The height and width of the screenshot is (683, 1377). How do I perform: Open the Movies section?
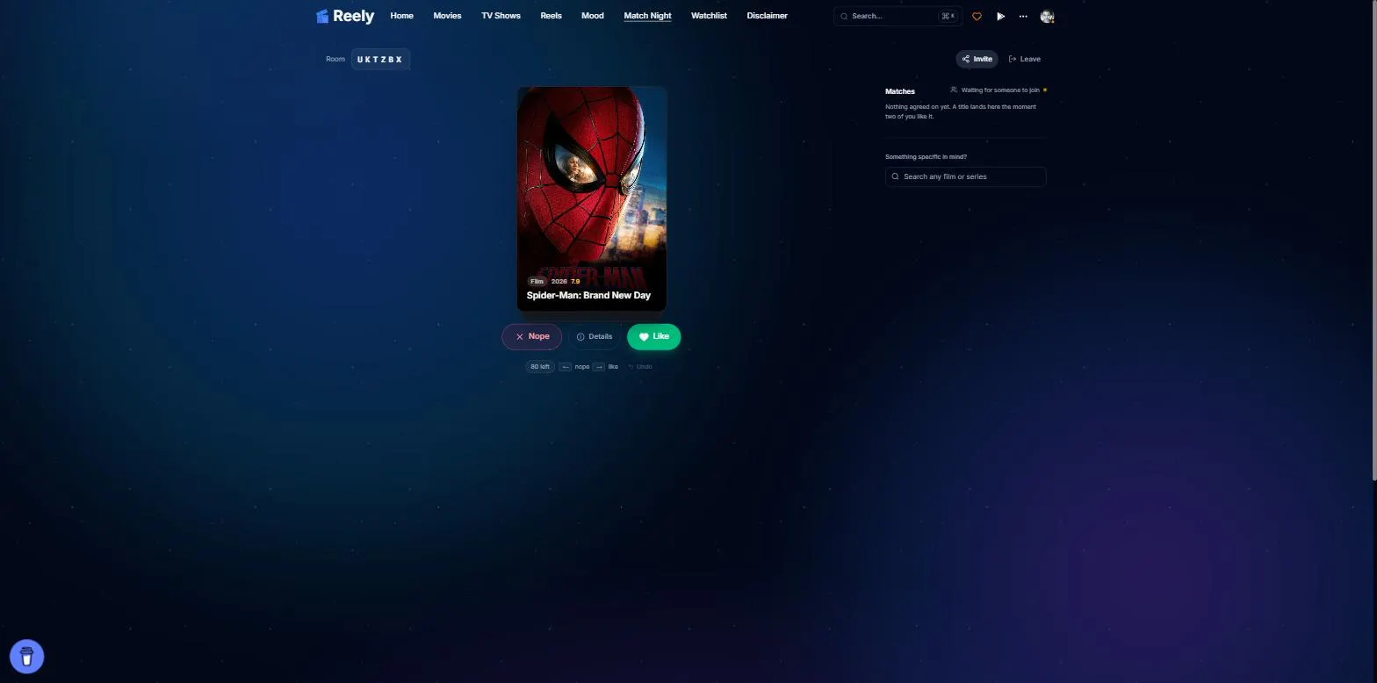[x=447, y=16]
